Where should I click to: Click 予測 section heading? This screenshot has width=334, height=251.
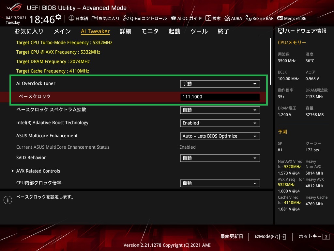click(x=282, y=132)
